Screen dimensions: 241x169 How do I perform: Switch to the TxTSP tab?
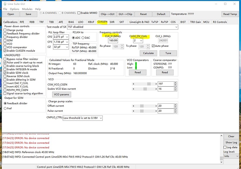pos(155,22)
